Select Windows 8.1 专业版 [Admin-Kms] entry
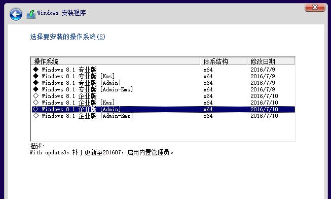The image size is (331, 199). tap(163, 89)
